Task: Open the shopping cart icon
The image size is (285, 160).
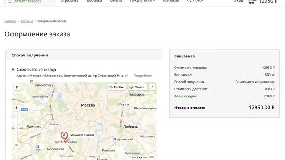Action: click(x=252, y=1)
